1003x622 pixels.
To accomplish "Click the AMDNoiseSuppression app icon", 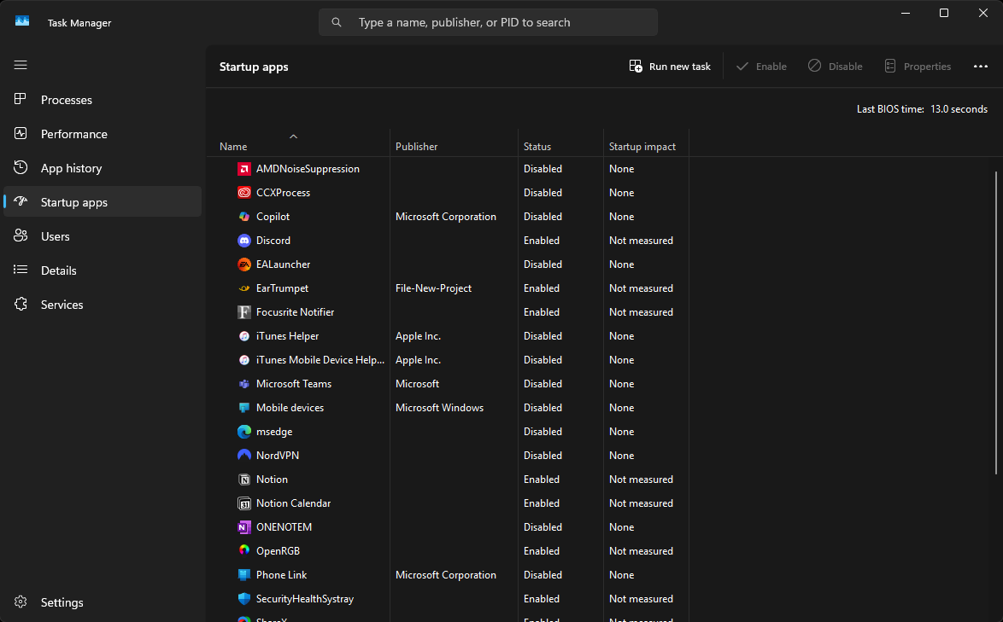I will (x=243, y=169).
